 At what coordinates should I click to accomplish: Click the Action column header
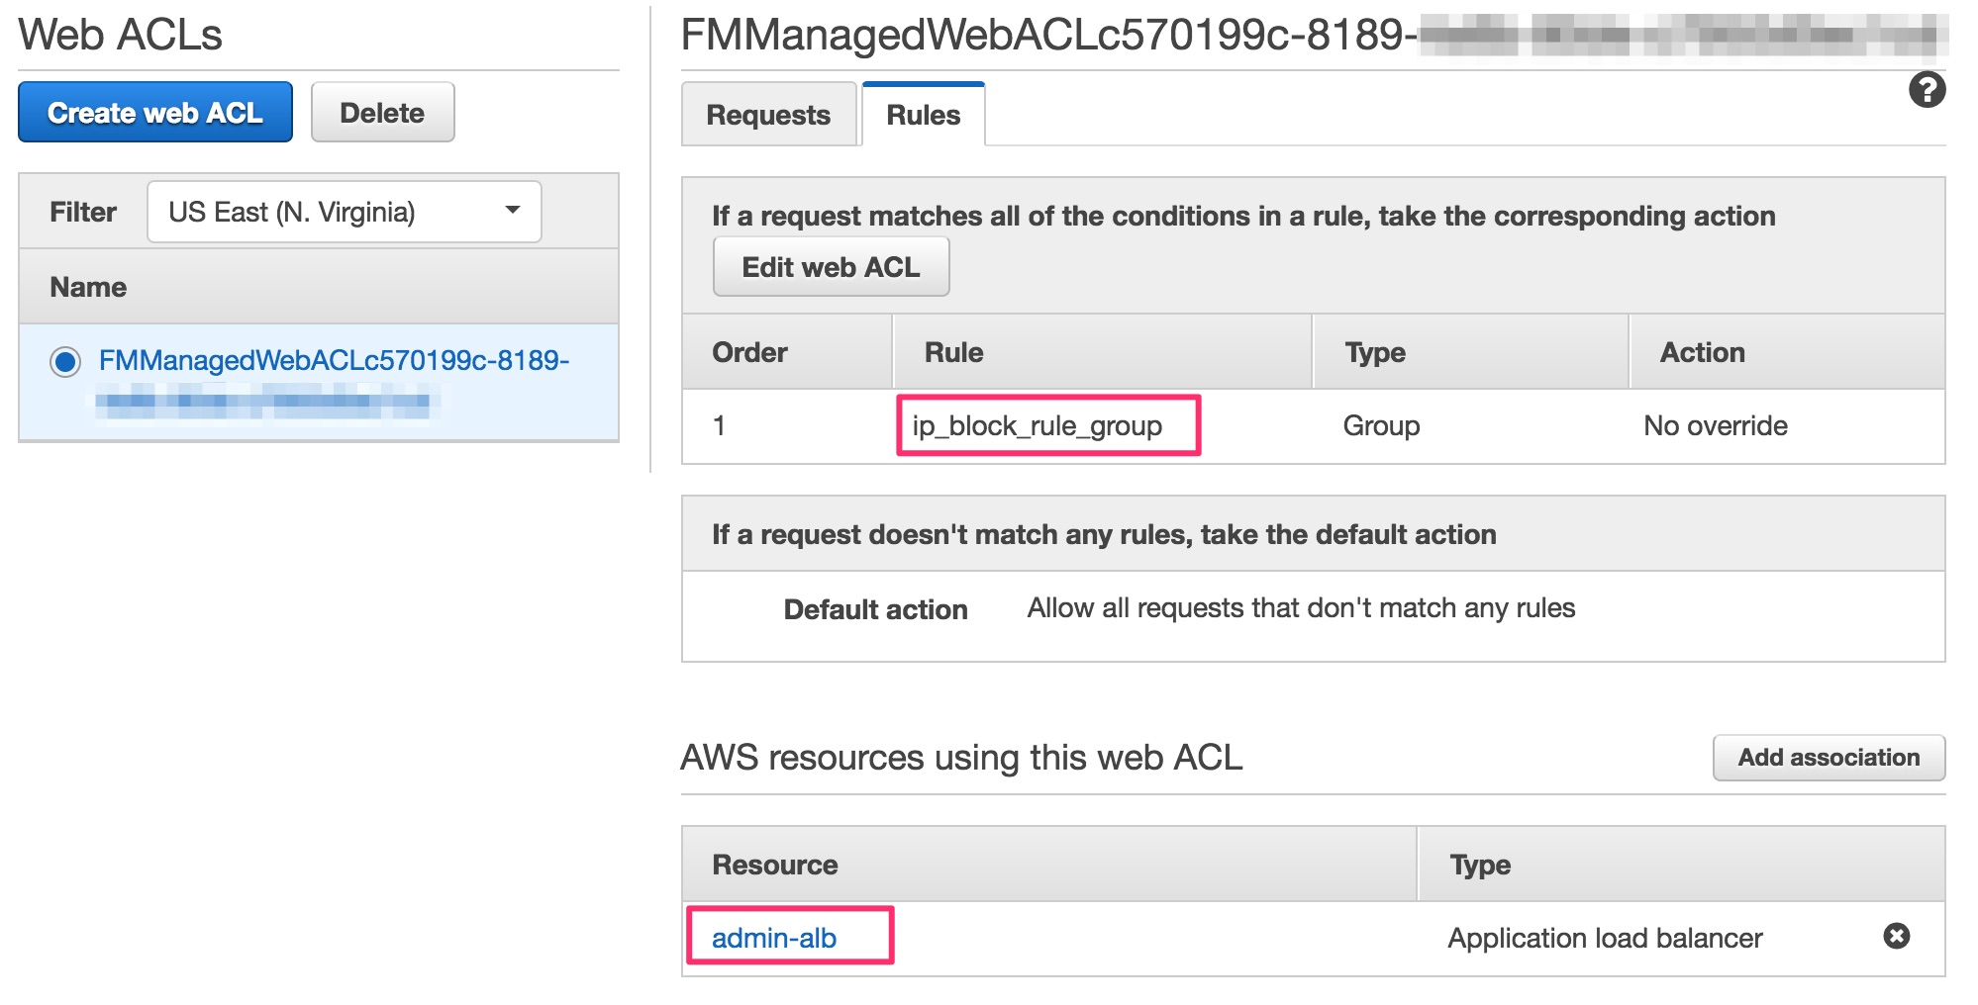tap(1700, 351)
